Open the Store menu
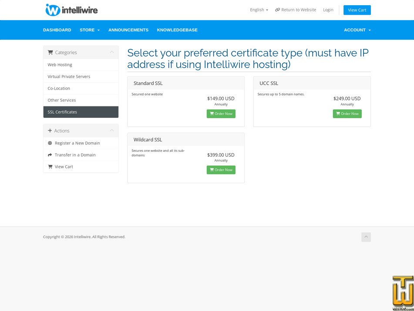The image size is (414, 311). coord(90,30)
